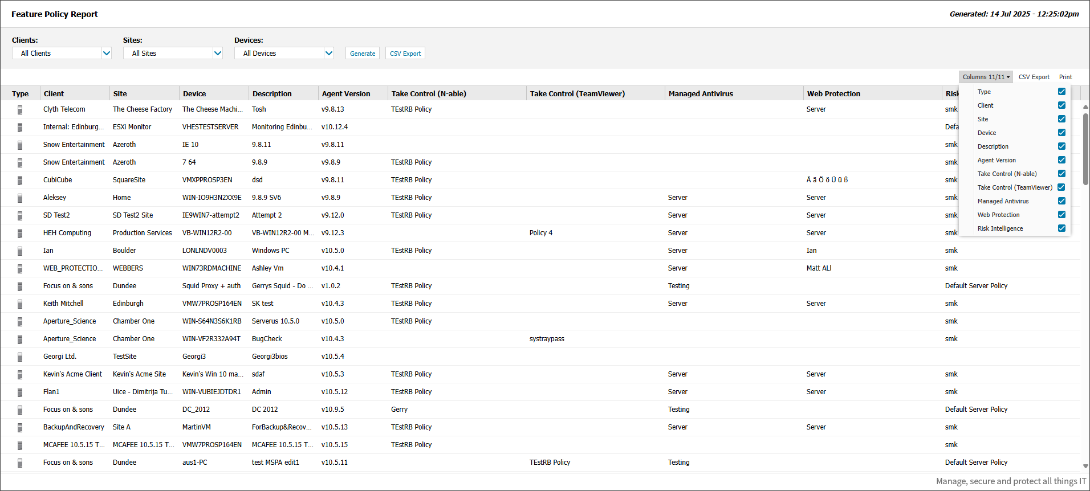Collapse the Columns 11/11 dropdown
The width and height of the screenshot is (1090, 491).
[986, 77]
